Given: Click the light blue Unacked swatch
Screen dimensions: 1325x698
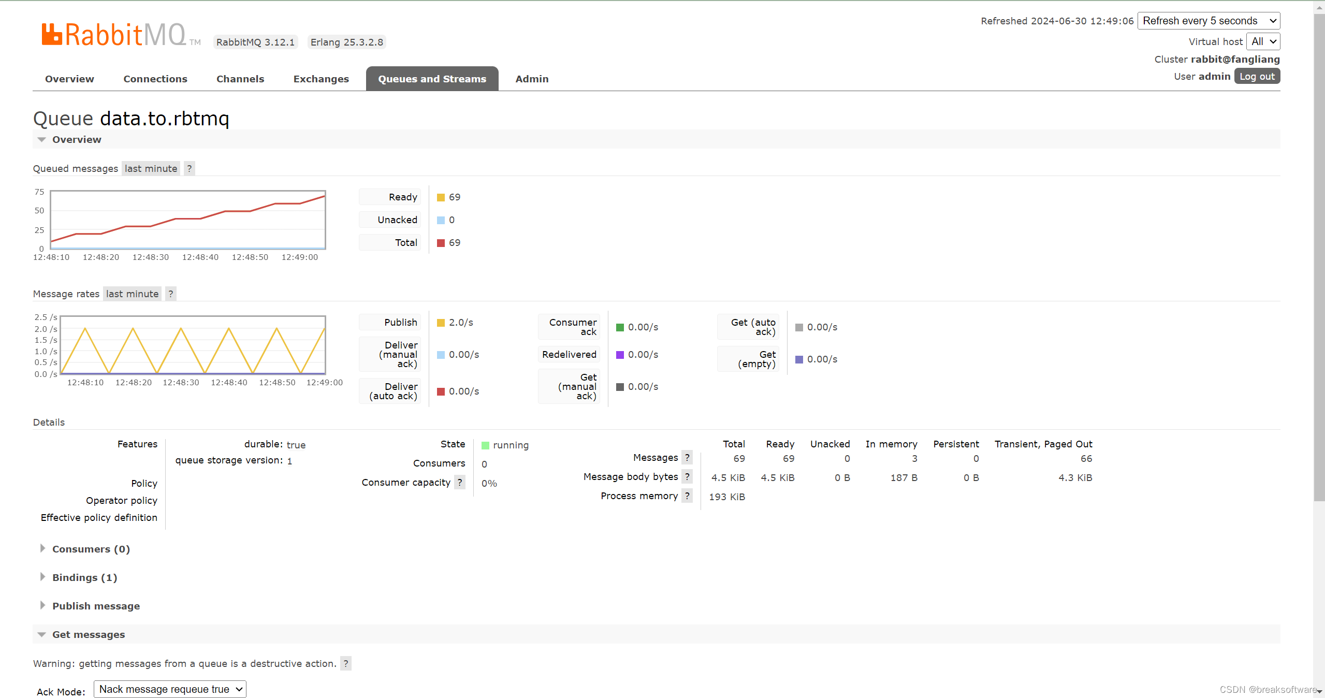Looking at the screenshot, I should click(441, 220).
